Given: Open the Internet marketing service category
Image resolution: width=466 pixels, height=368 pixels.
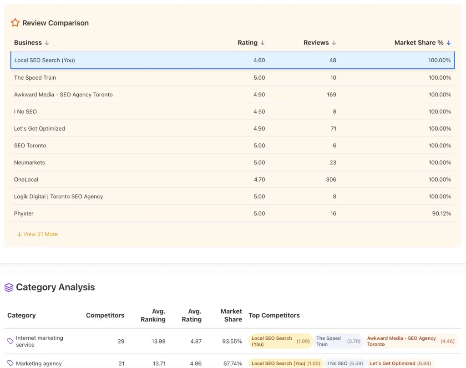Looking at the screenshot, I should point(40,341).
